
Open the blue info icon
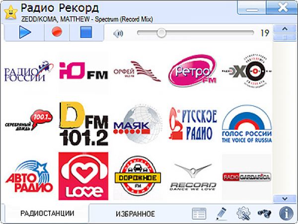click(286, 214)
